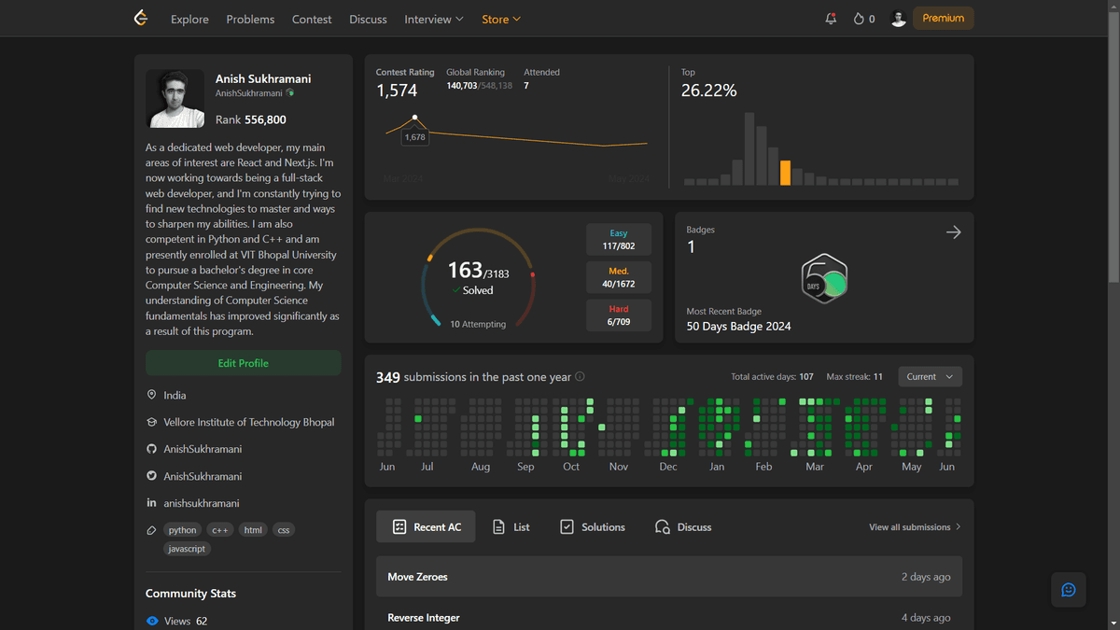Switch to the Solutions tab

[593, 527]
